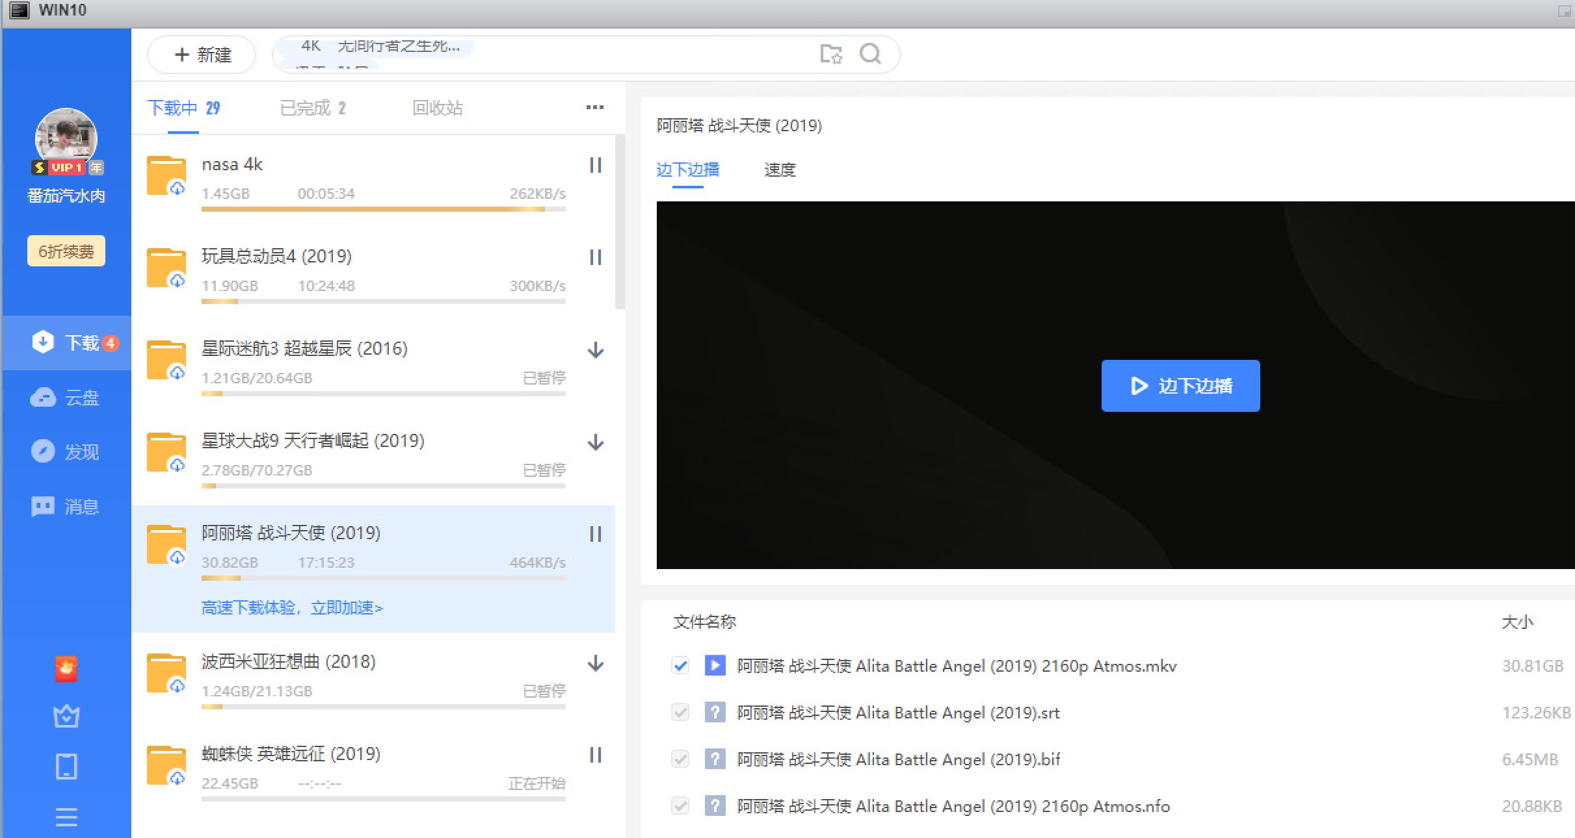Click the play icon beside the Alita mkv file

coord(715,666)
